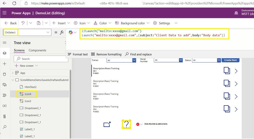Image resolution: width=254 pixels, height=139 pixels.
Task: Open the Copilot formula assistant icon
Action: [71, 32]
